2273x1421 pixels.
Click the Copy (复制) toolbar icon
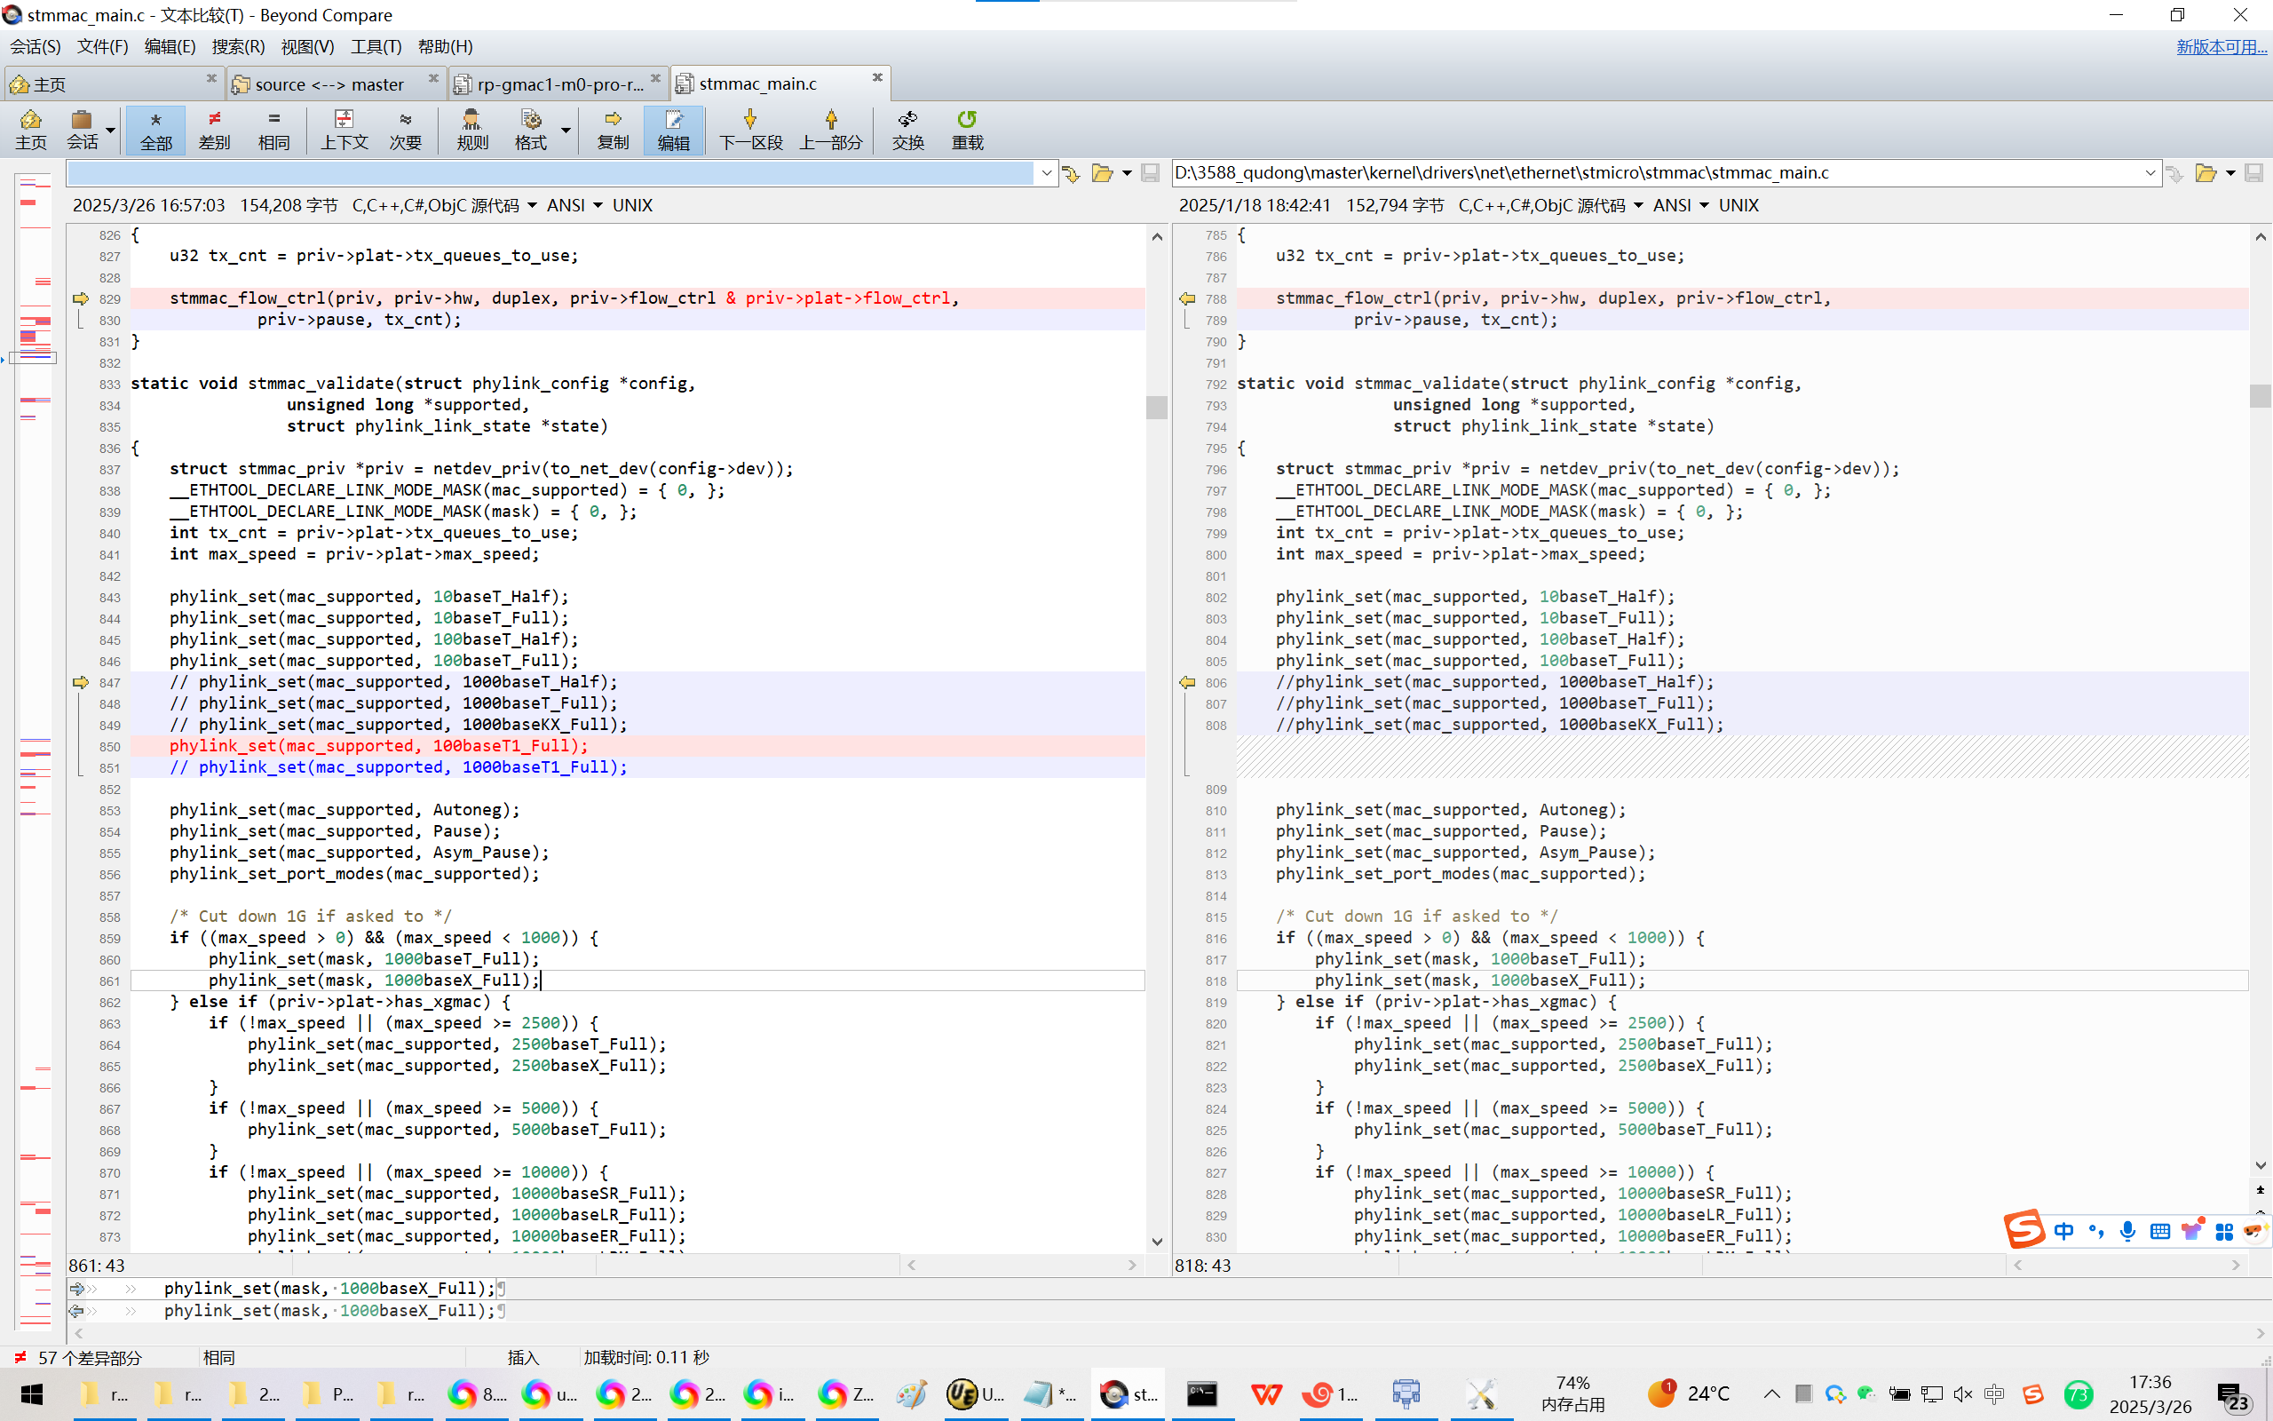point(613,129)
